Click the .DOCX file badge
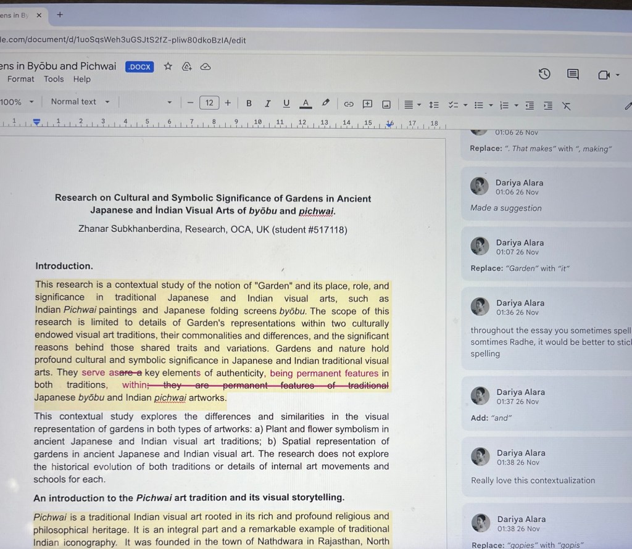Screen dimensions: 632x549 139,67
